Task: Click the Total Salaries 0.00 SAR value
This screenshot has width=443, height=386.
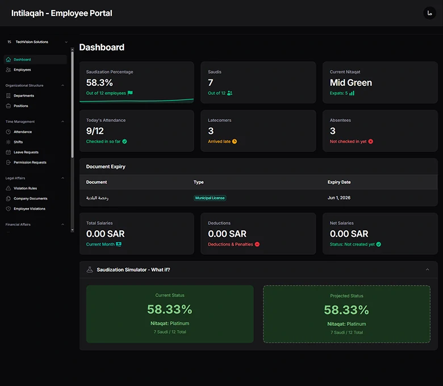Action: 106,234
